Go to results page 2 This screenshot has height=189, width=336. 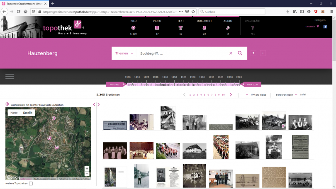pos(194,95)
